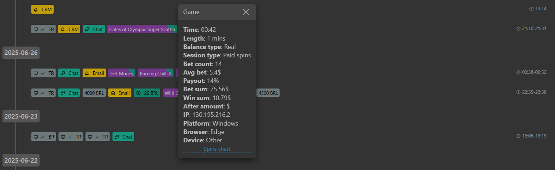Viewport: 555px width, 170px height.
Task: Close the Game details popup
Action: pyautogui.click(x=246, y=12)
